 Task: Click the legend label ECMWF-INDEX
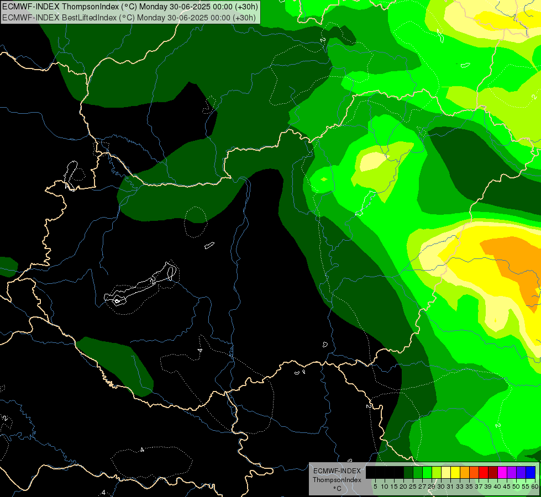337,471
